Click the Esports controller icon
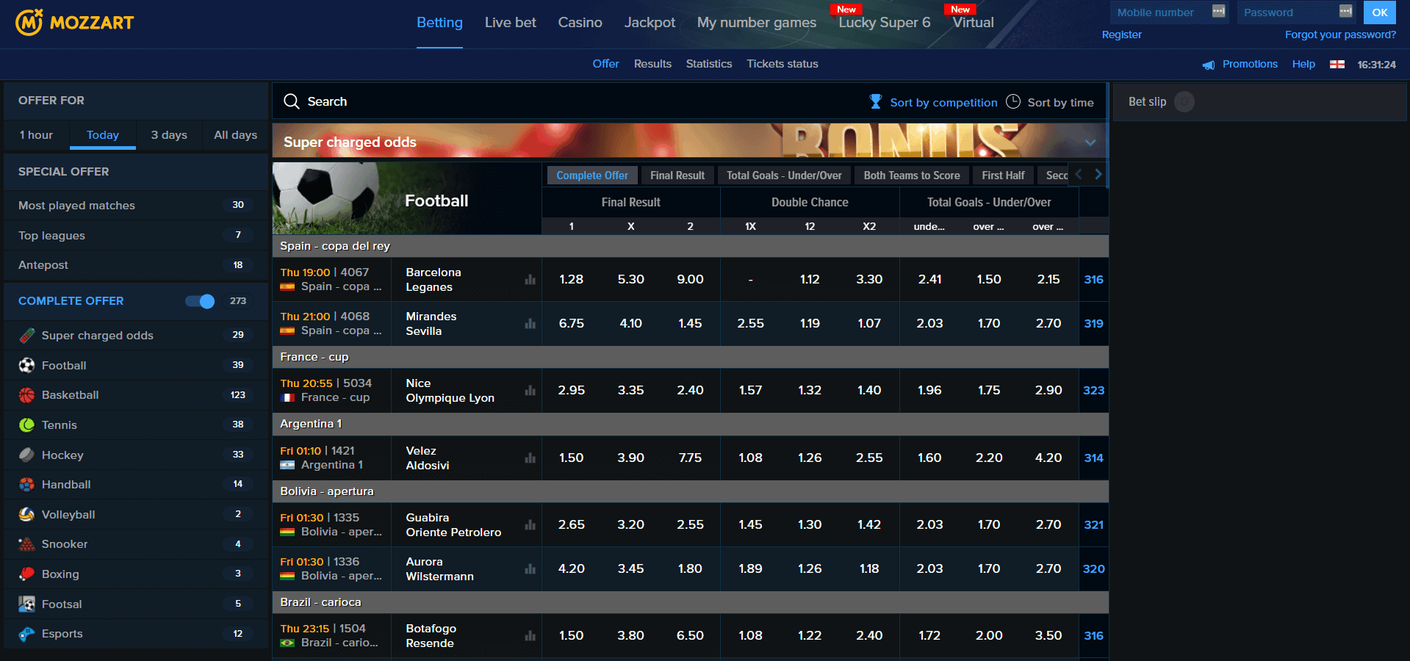1410x661 pixels. click(27, 634)
